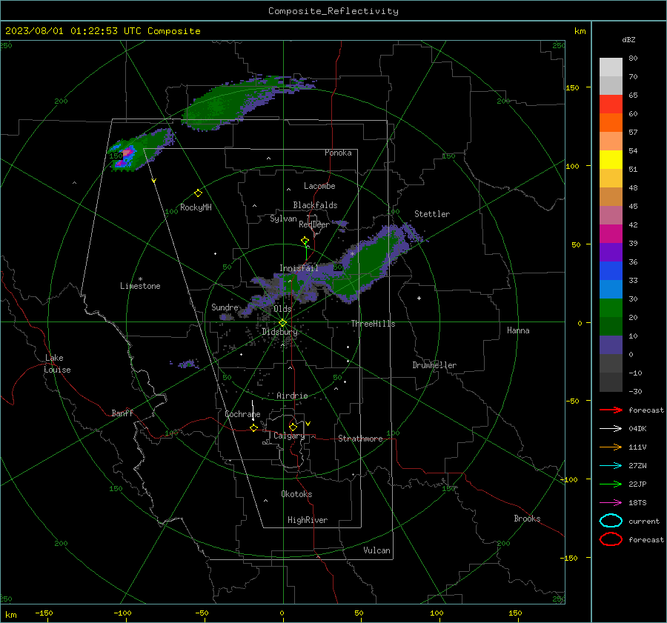This screenshot has height=623, width=667.
Task: Click the Cochrane label
Action: (x=242, y=414)
